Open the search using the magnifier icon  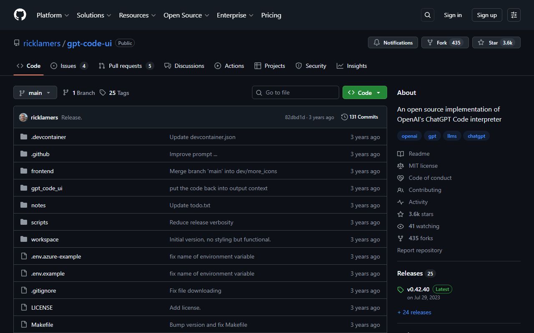[x=427, y=15]
